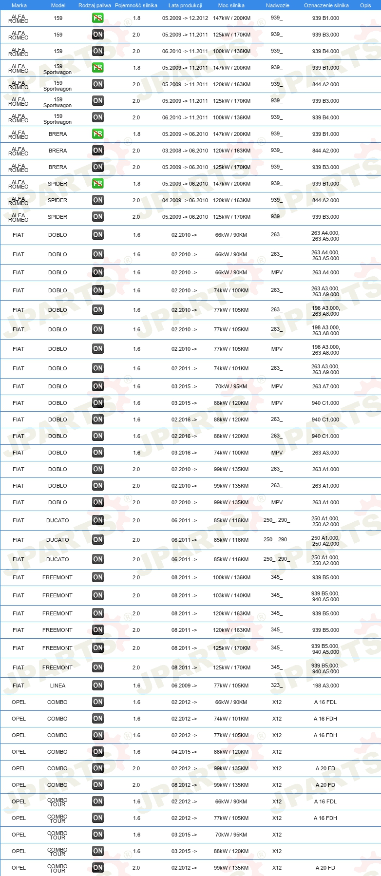The height and width of the screenshot is (876, 381).
Task: Click the ON icon in the COMBO TOUR 88kW / 120KM row
Action: [98, 851]
